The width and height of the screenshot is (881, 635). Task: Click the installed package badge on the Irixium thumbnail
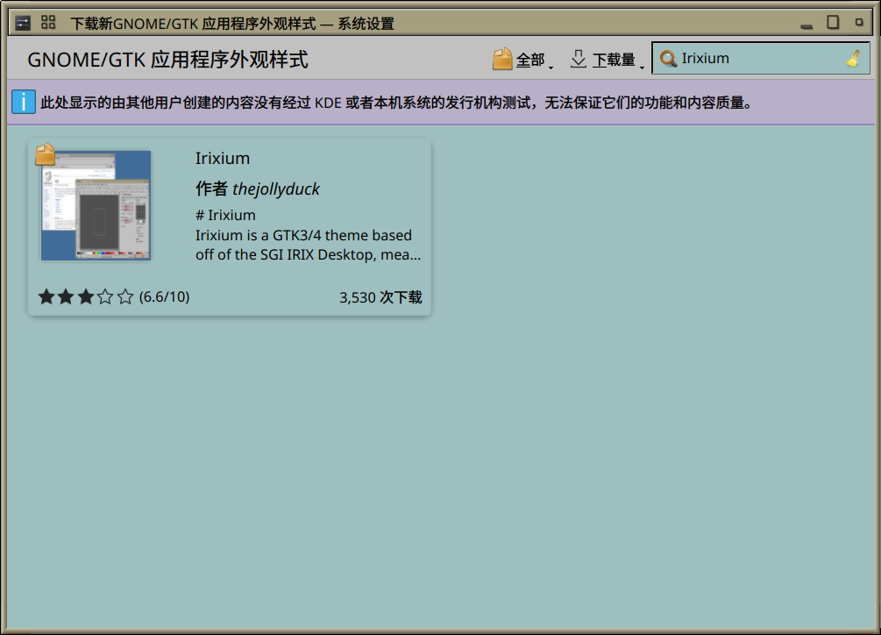click(x=46, y=155)
